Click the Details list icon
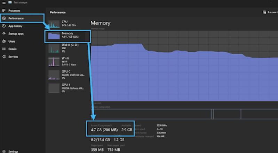The image size is (278, 153). pos(4,49)
